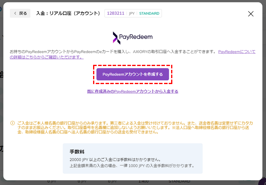Click the PayRedeem logo
266x185 pixels.
(x=133, y=38)
